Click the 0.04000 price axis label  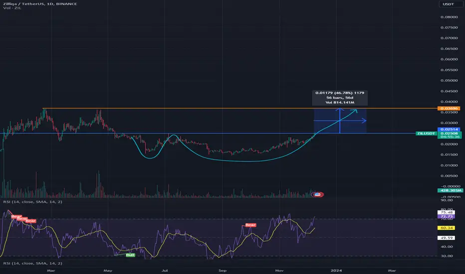[x=449, y=102]
